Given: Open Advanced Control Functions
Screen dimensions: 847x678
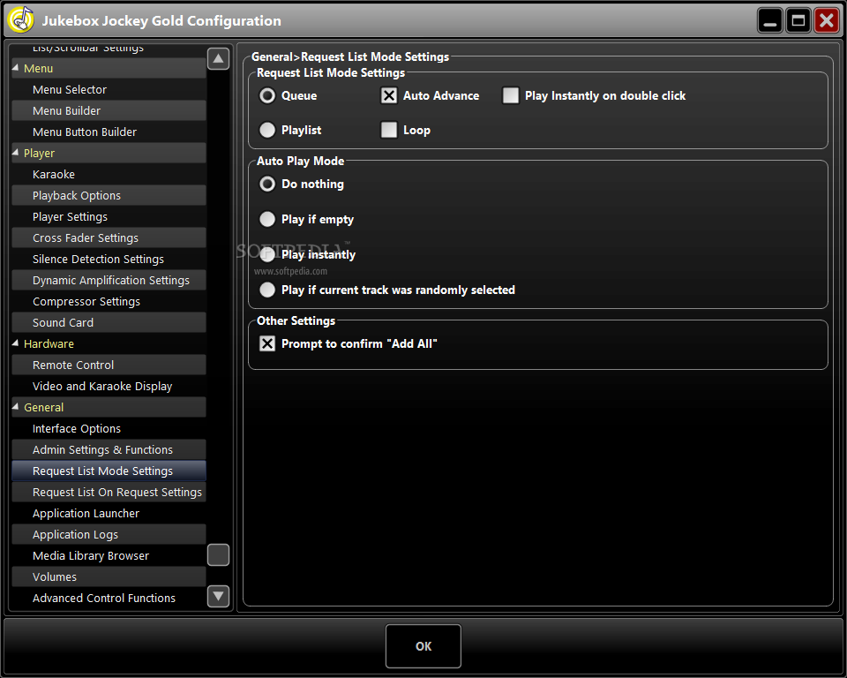Looking at the screenshot, I should click(x=109, y=598).
